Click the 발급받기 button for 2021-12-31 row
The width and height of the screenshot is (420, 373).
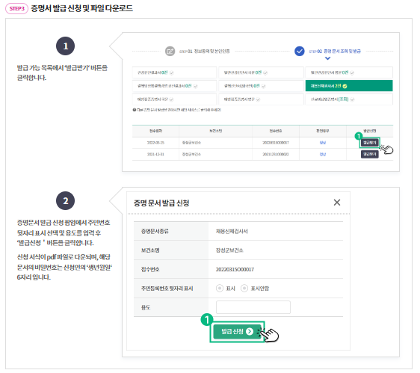369,154
